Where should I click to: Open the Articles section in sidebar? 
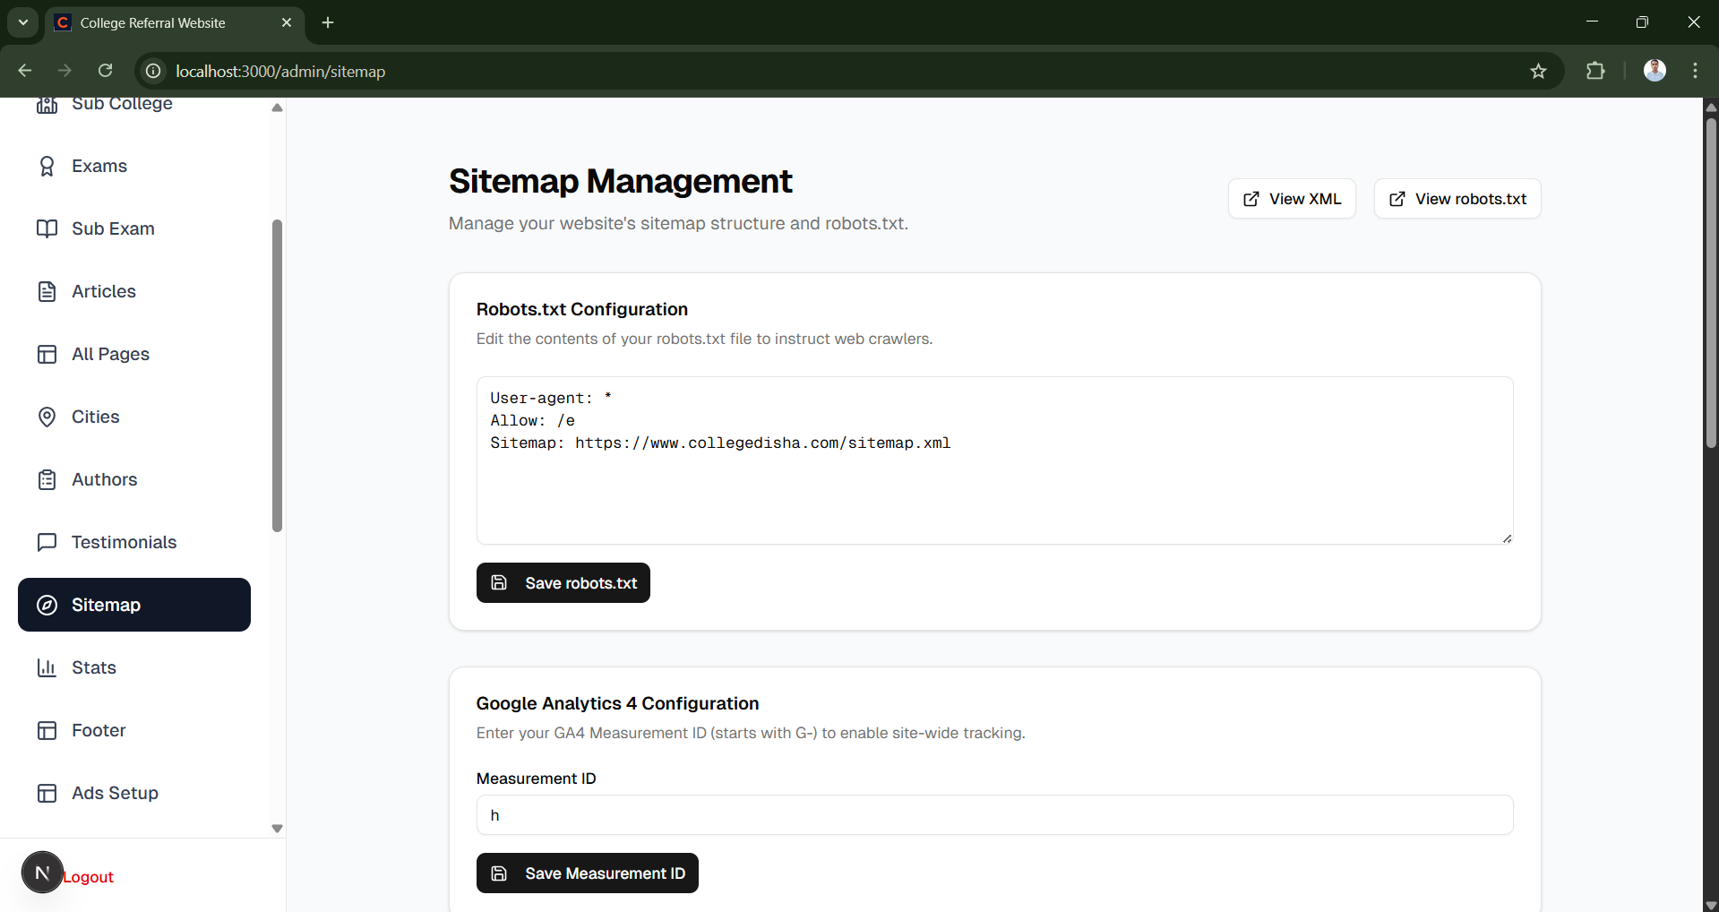click(104, 292)
